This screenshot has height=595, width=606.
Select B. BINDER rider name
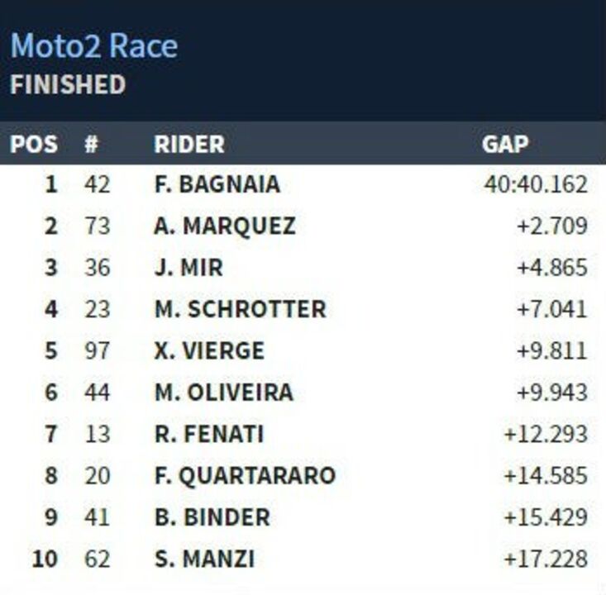pos(212,517)
